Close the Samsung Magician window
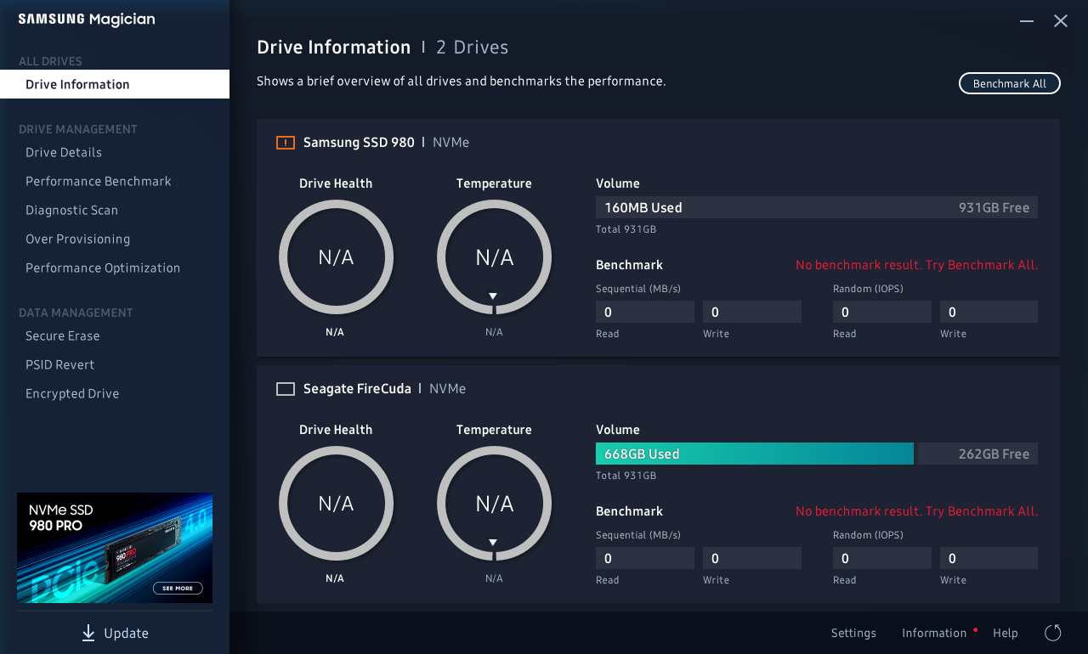 click(1061, 21)
